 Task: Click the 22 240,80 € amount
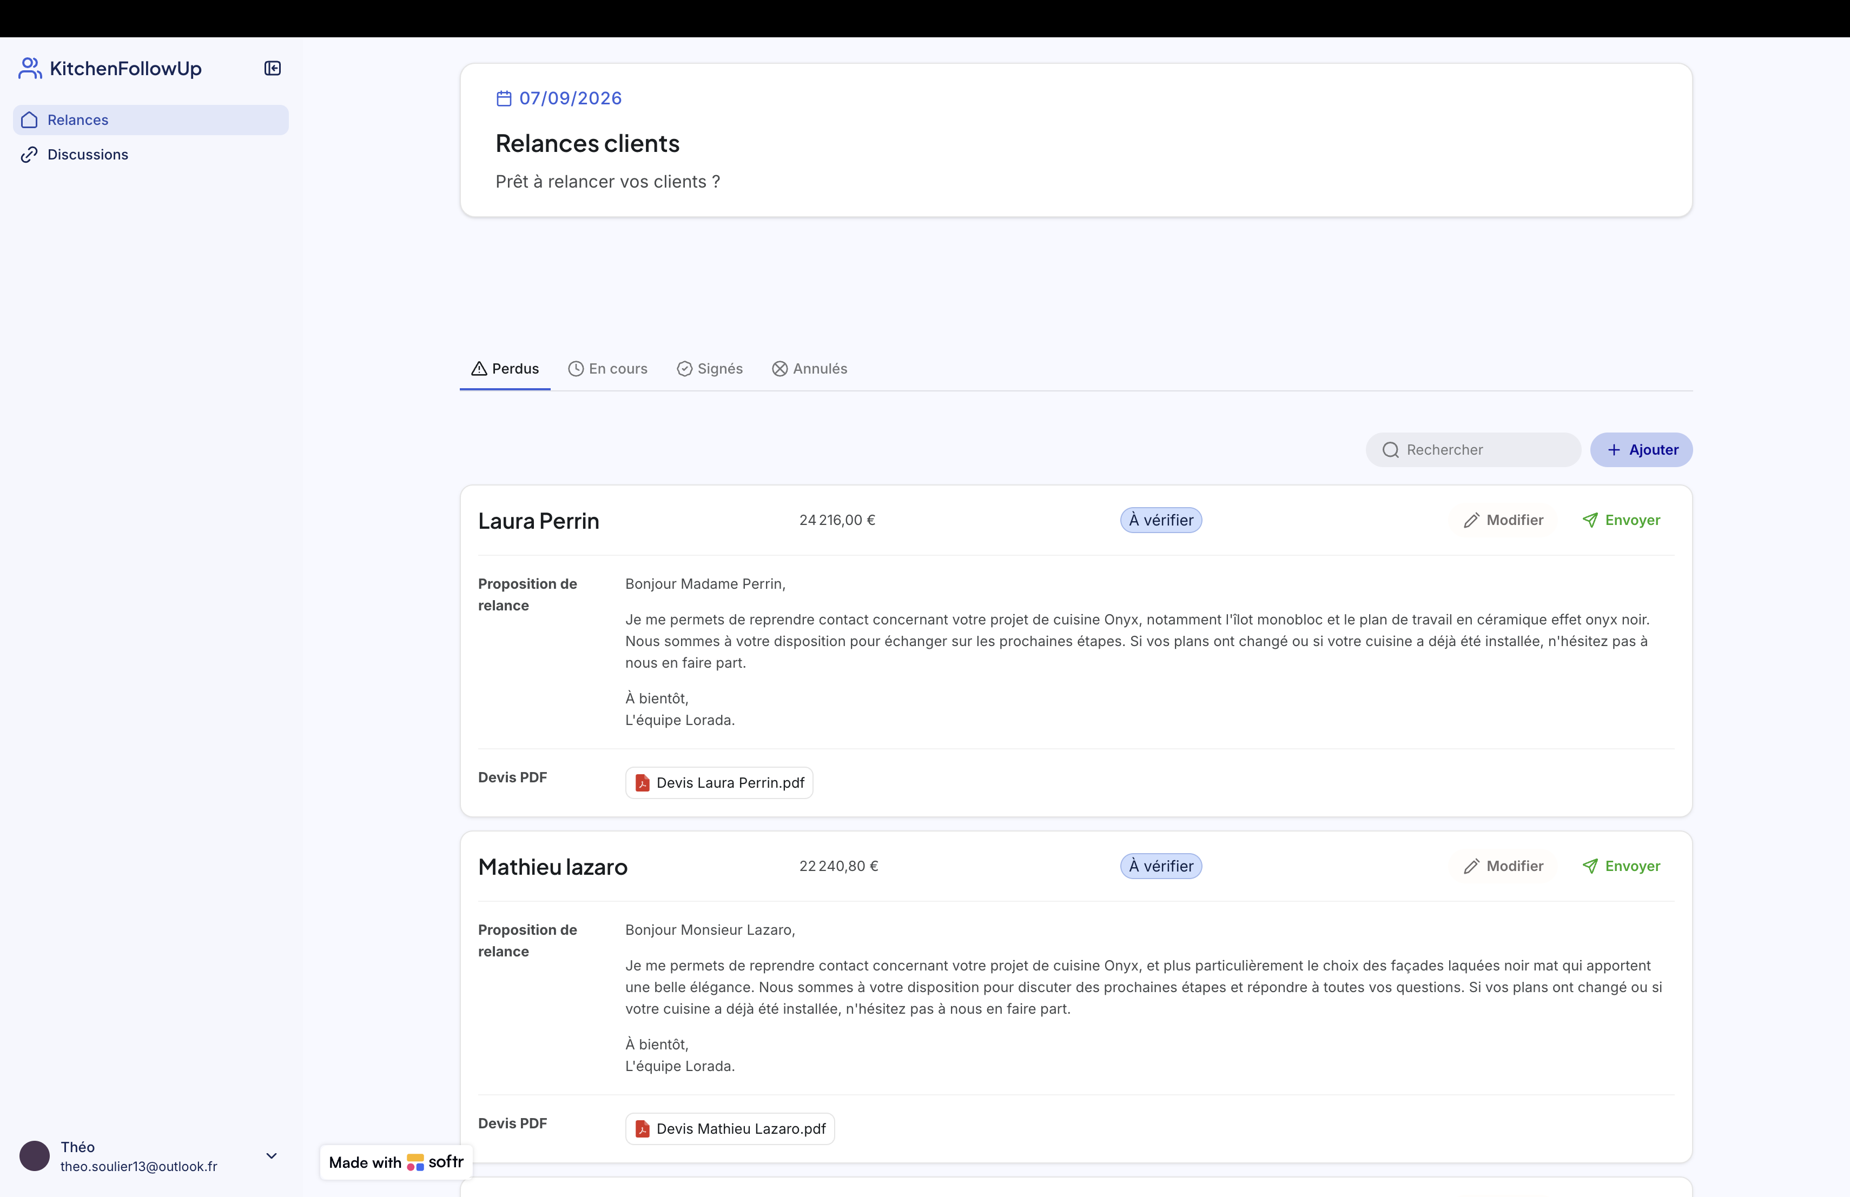point(838,866)
